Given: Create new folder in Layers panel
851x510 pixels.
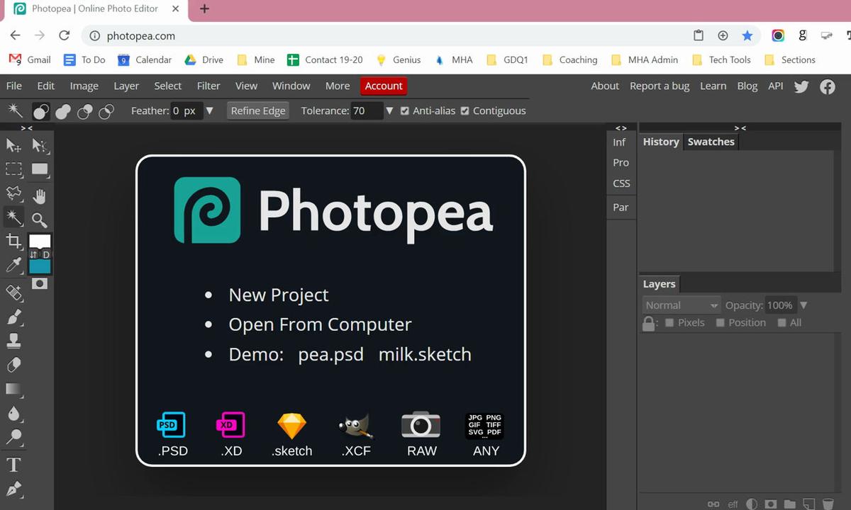Looking at the screenshot, I should pyautogui.click(x=789, y=504).
